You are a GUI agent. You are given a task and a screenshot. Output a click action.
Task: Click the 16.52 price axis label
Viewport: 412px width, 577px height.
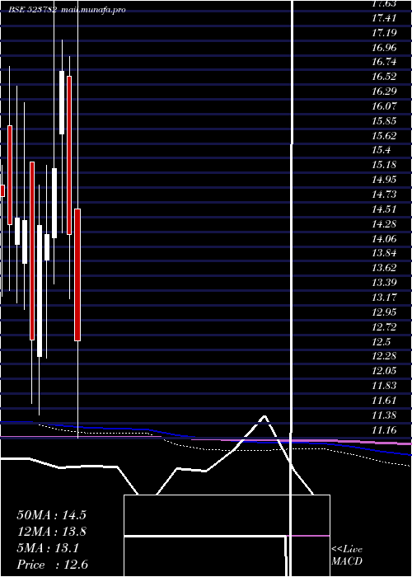pyautogui.click(x=384, y=77)
